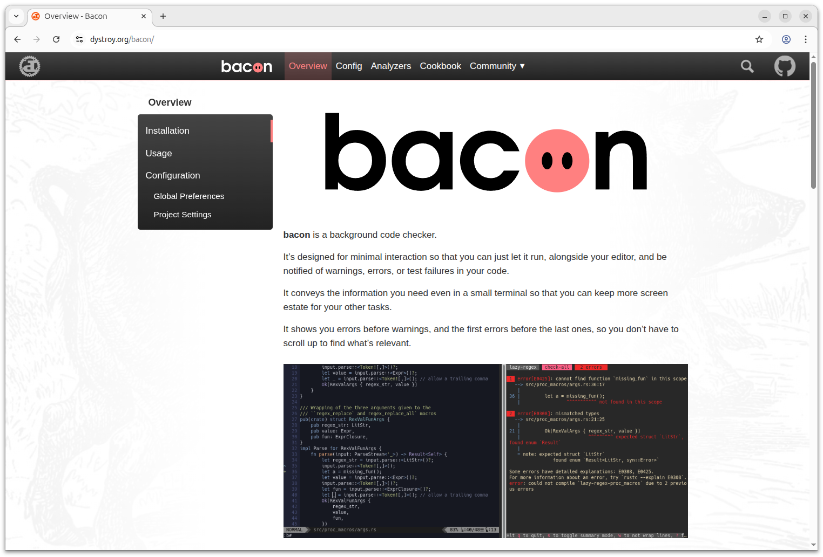Expand the Community dropdown menu
The image size is (823, 557).
[497, 66]
